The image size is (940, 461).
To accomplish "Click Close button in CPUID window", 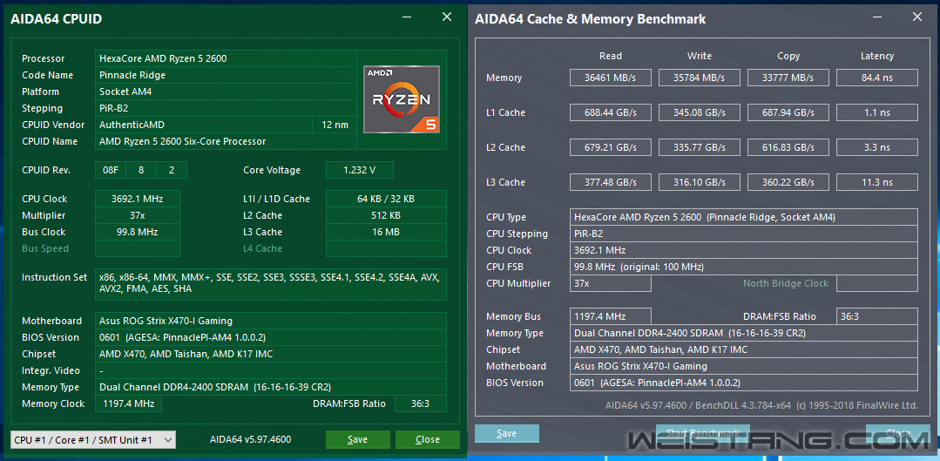I will tap(428, 439).
